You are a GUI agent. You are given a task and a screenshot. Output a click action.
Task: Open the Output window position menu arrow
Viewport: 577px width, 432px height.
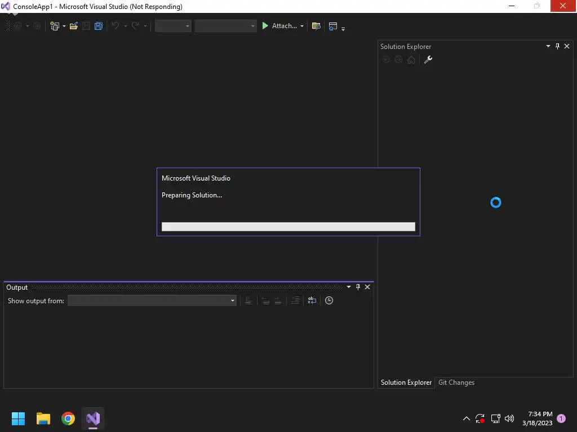point(348,287)
